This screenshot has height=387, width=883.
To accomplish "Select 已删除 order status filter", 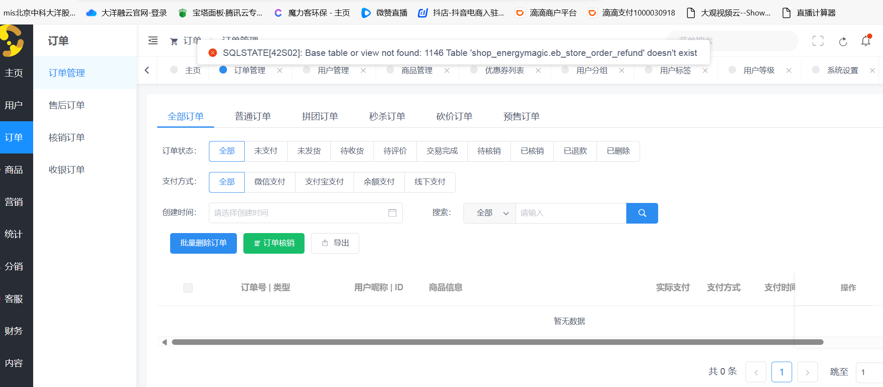I will coord(618,151).
